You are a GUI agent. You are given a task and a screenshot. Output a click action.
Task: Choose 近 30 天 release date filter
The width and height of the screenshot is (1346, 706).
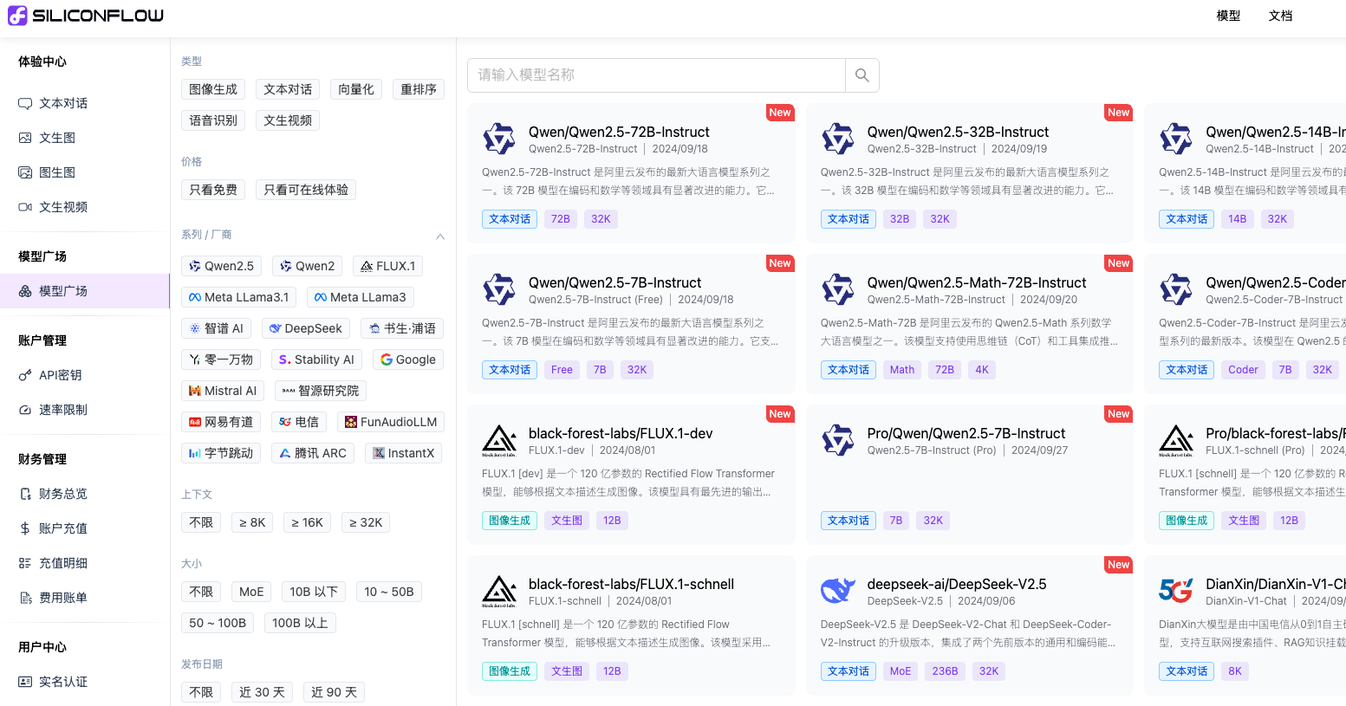262,692
